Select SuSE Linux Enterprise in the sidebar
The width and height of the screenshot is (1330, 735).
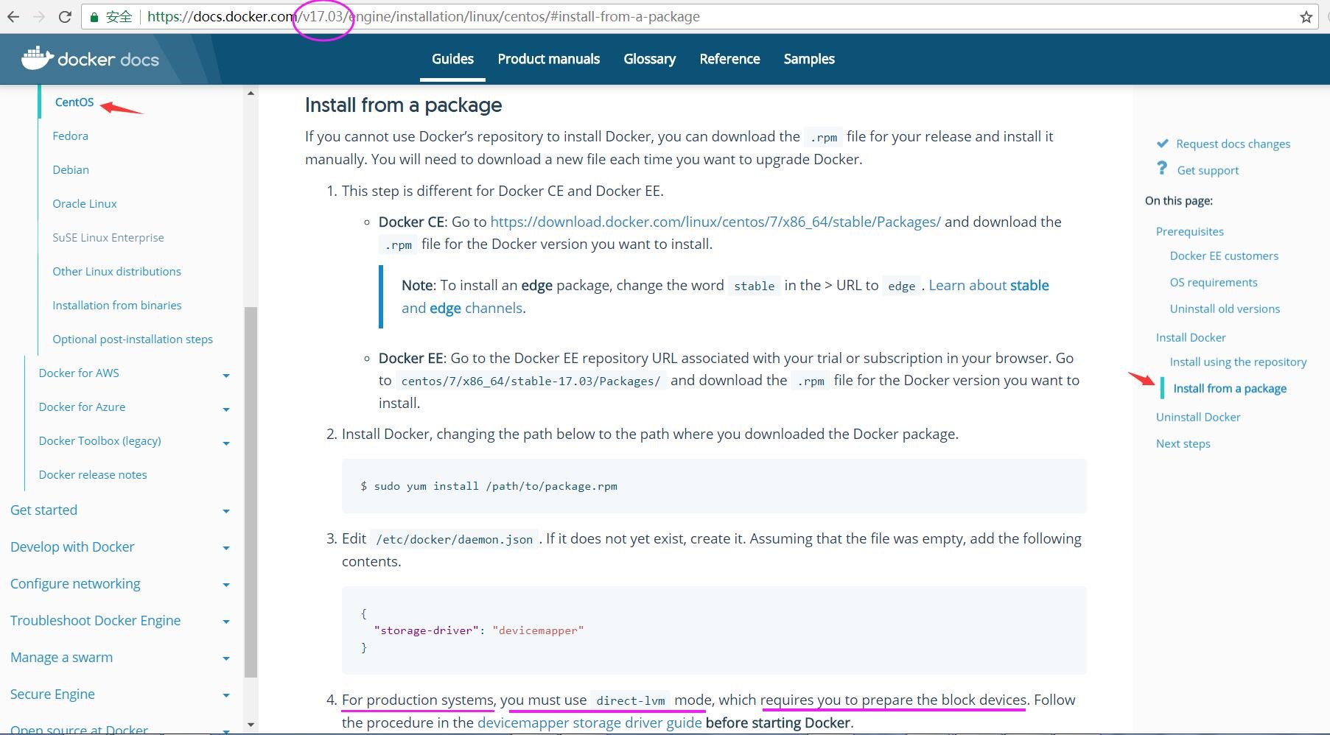(108, 238)
